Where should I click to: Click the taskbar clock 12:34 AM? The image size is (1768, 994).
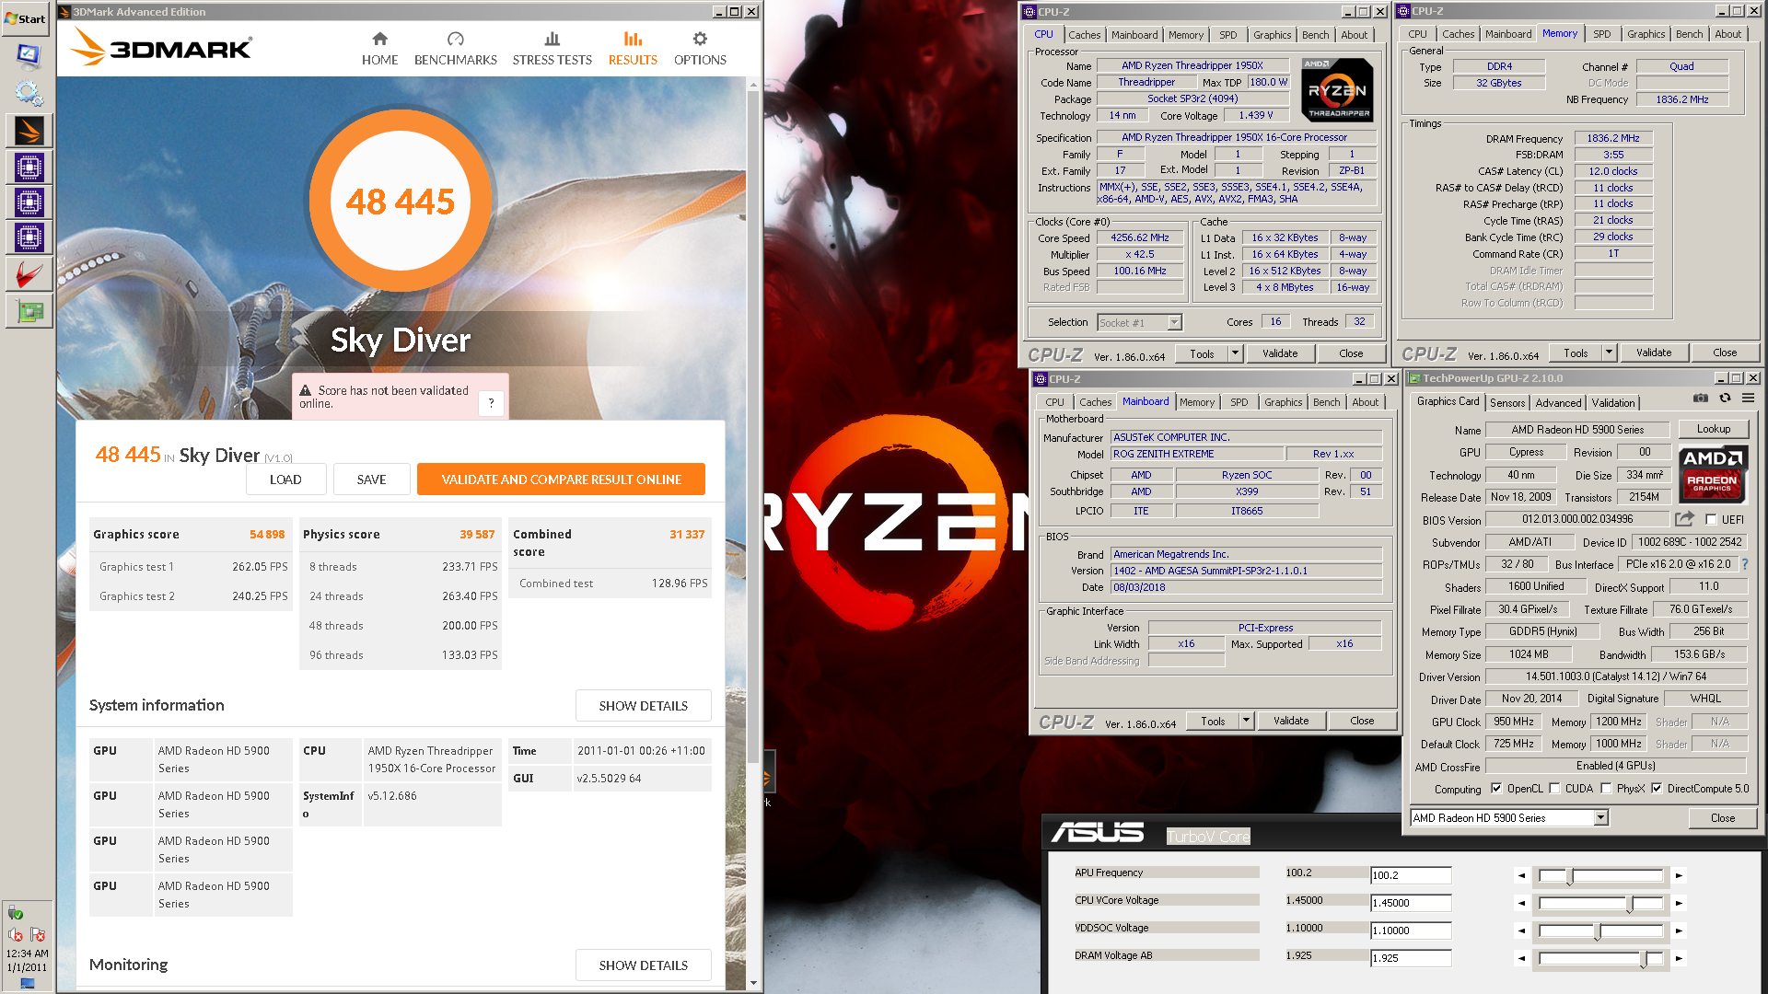point(27,954)
